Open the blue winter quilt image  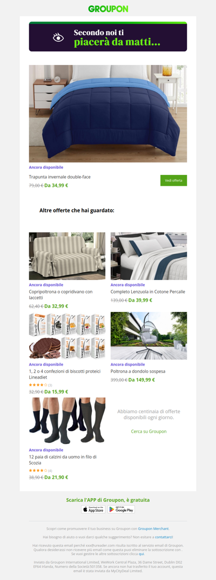click(x=108, y=114)
